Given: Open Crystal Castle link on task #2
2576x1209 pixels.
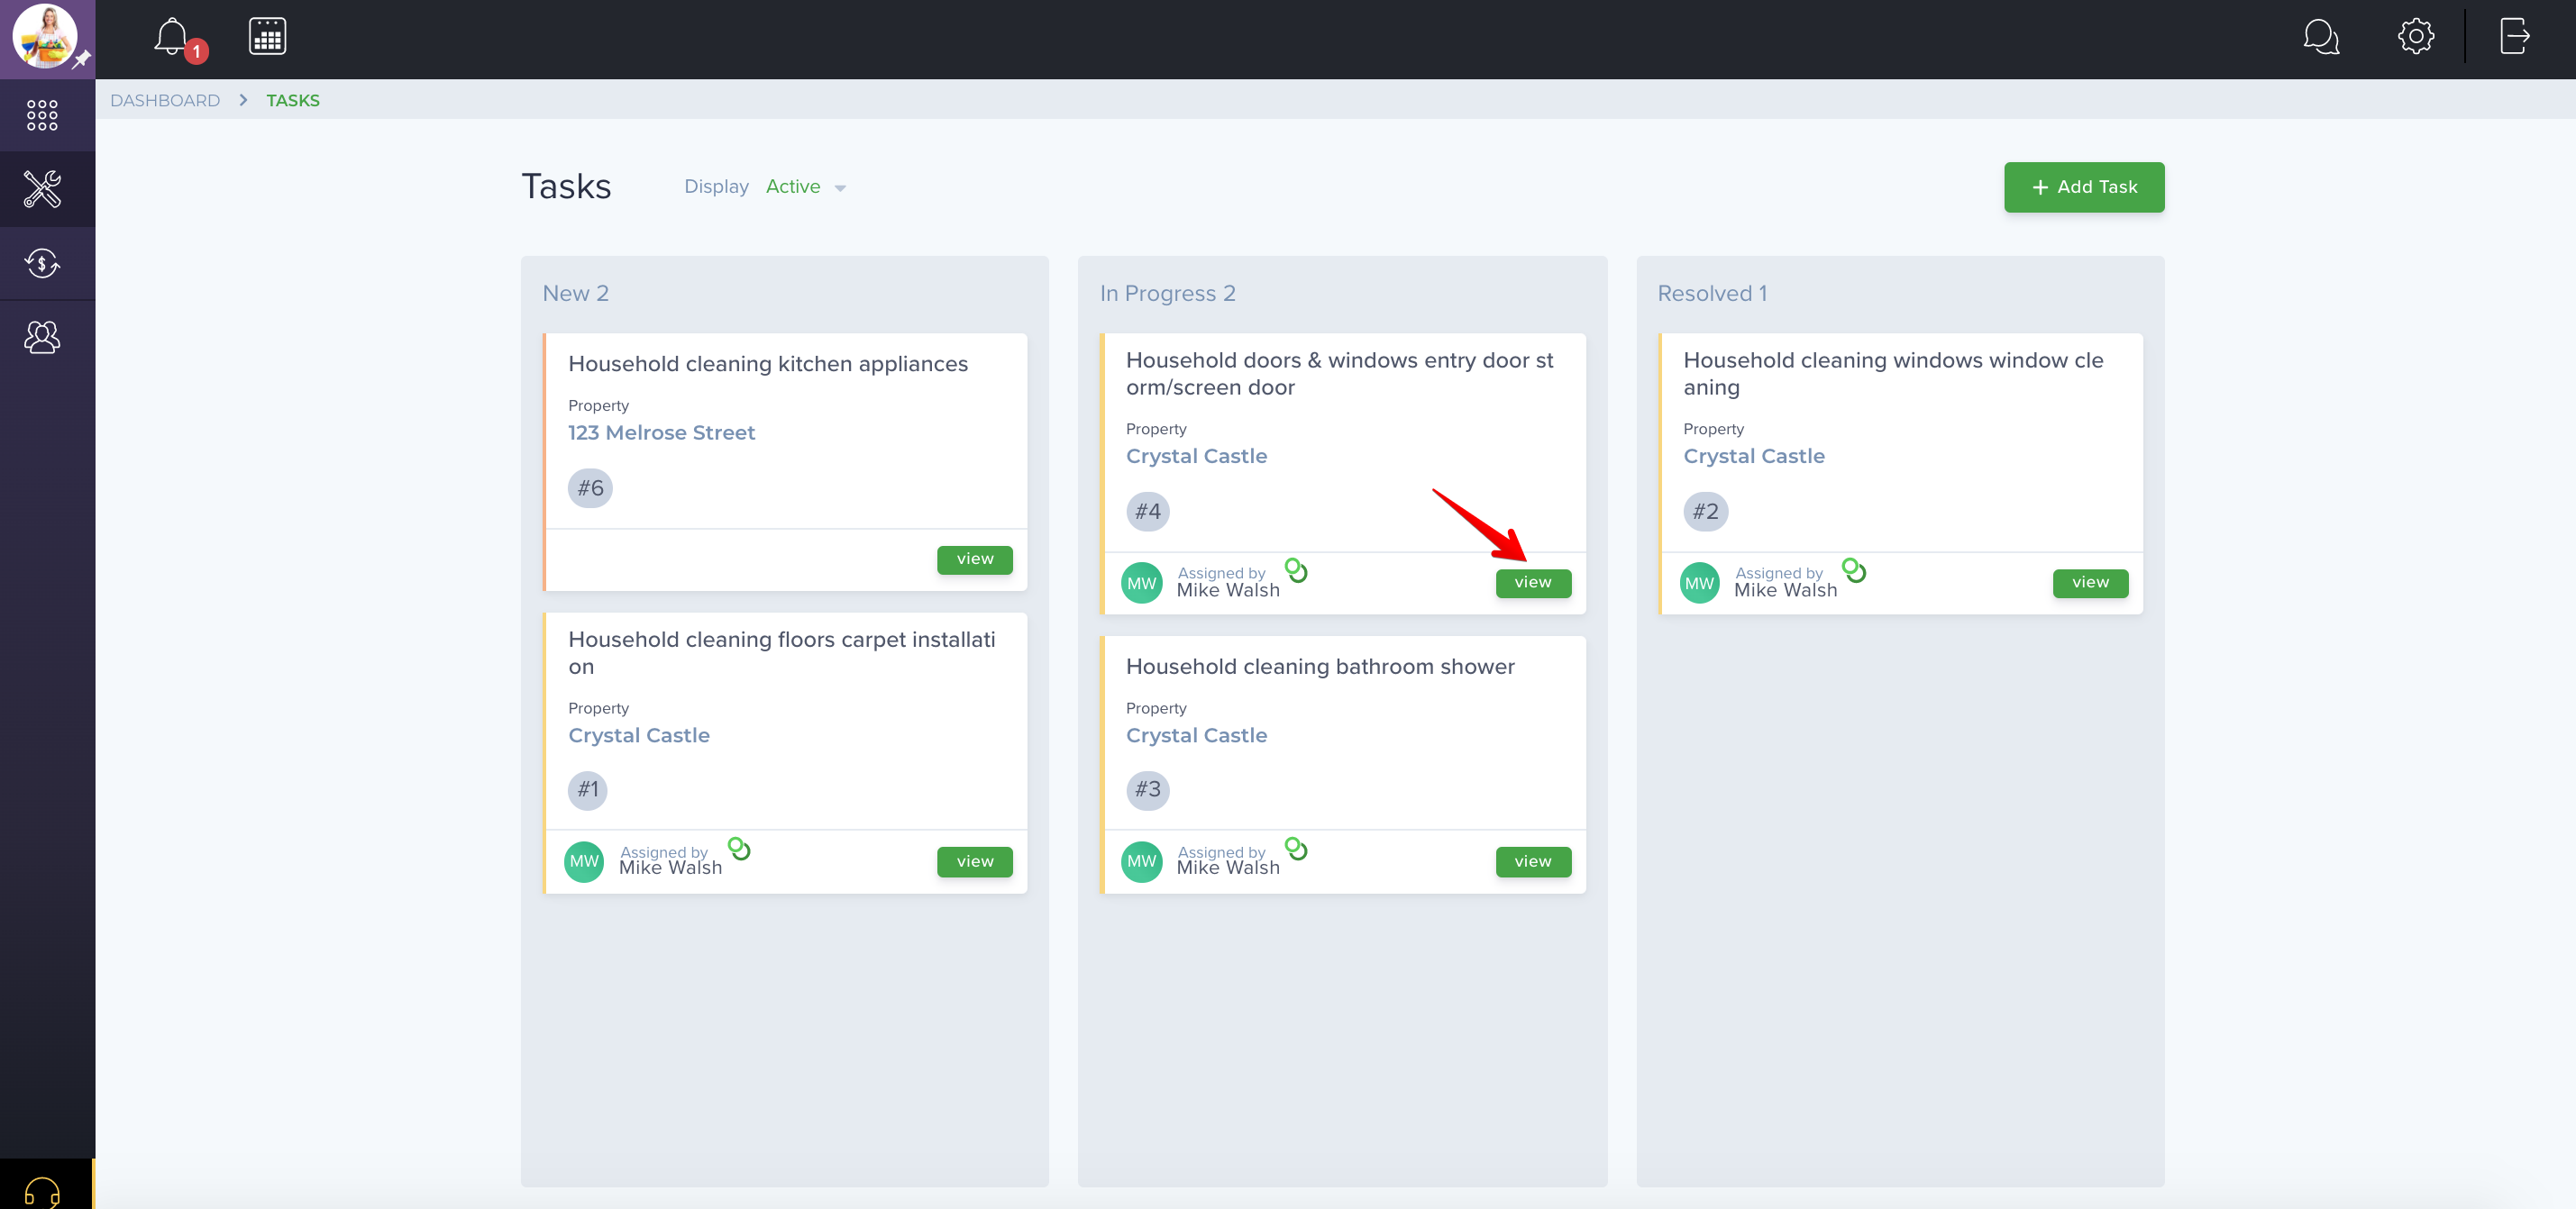Looking at the screenshot, I should tap(1754, 457).
